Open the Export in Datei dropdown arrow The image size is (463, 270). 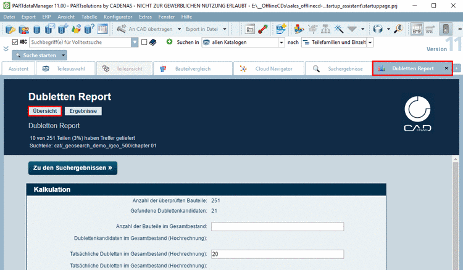click(225, 29)
